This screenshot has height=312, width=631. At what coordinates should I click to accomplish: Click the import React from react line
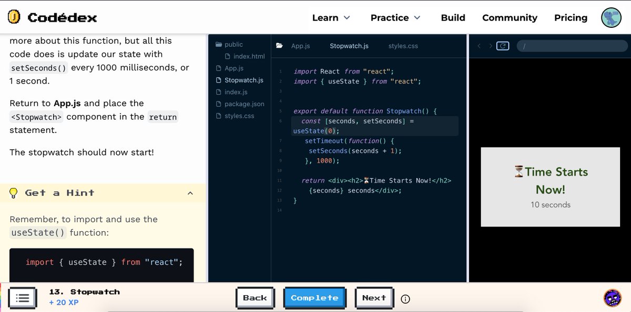point(343,71)
